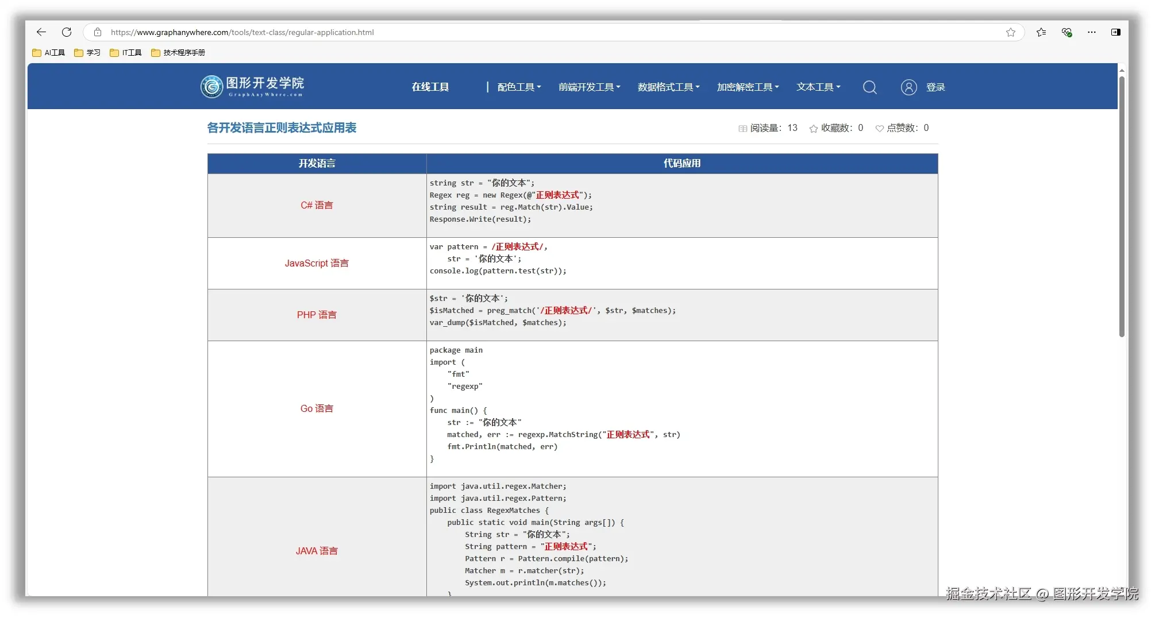The height and width of the screenshot is (618, 1155).
Task: View site information lock icon
Action: [98, 32]
